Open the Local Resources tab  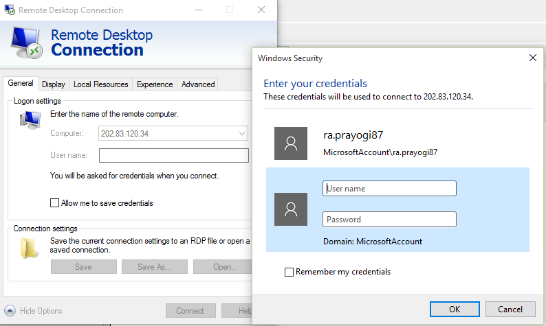[x=100, y=84]
